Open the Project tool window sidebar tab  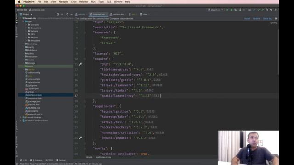(x=17, y=18)
